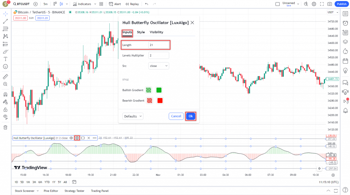350x195 pixels.
Task: Open the chat bubbles icon
Action: coord(345,83)
